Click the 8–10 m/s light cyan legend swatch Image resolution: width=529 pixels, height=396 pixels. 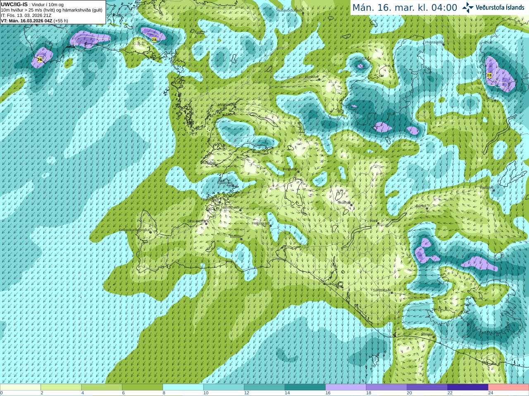tap(183, 387)
